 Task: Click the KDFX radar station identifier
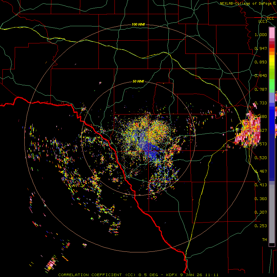(x=172, y=275)
